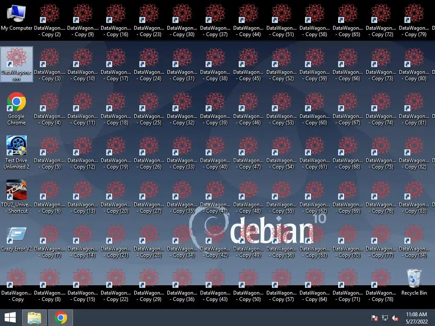Select the DataWagon - Copy (73) shortcut
The width and height of the screenshot is (435, 326).
[x=381, y=65]
